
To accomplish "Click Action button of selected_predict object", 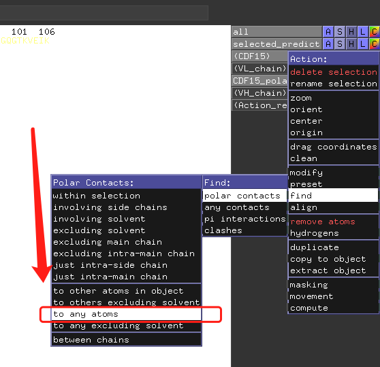I will click(x=328, y=43).
